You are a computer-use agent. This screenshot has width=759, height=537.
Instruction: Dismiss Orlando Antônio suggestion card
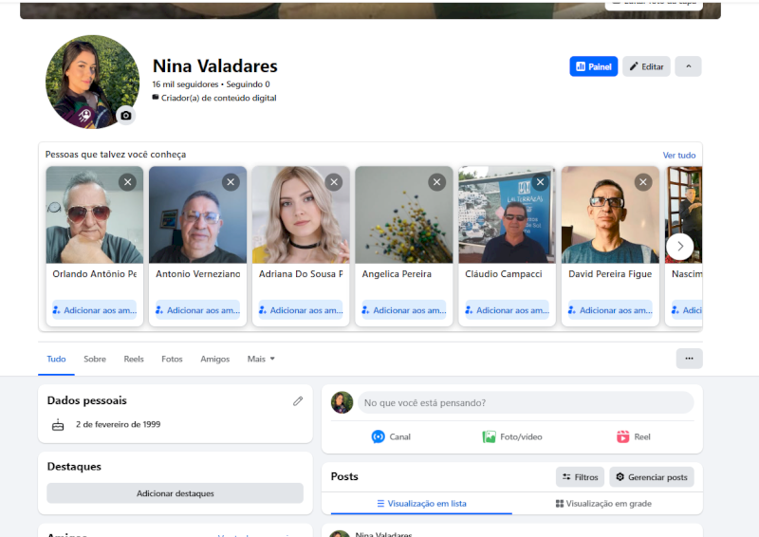128,182
